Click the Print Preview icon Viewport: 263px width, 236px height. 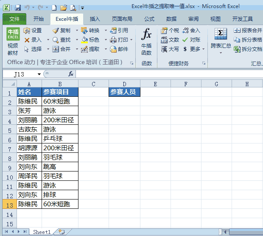[73, 8]
